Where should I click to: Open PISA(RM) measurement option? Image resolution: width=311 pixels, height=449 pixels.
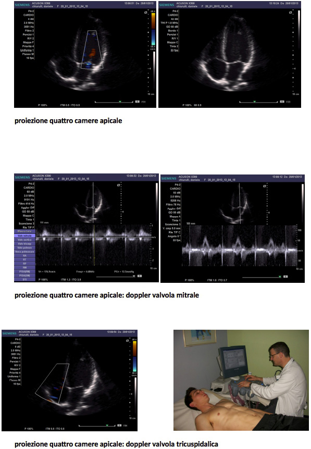[24, 271]
